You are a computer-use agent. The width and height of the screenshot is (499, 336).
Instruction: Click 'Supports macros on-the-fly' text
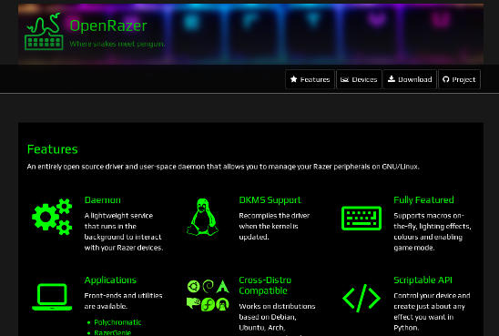point(433,231)
